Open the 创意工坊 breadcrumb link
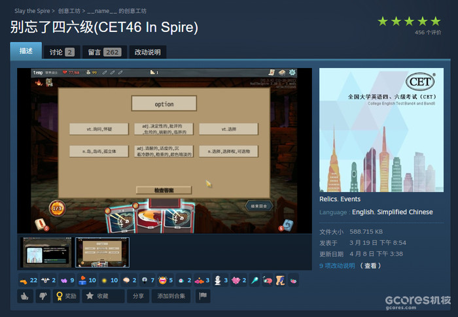The width and height of the screenshot is (458, 317). 69,11
